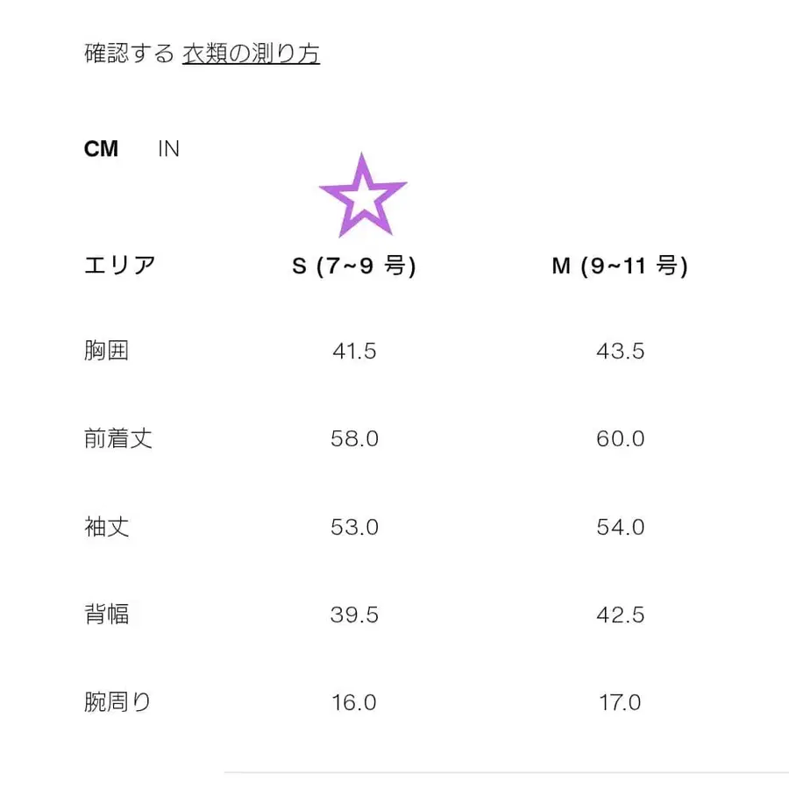Select the 60.0 front length value for M
Image resolution: width=789 pixels, height=789 pixels.
(620, 438)
